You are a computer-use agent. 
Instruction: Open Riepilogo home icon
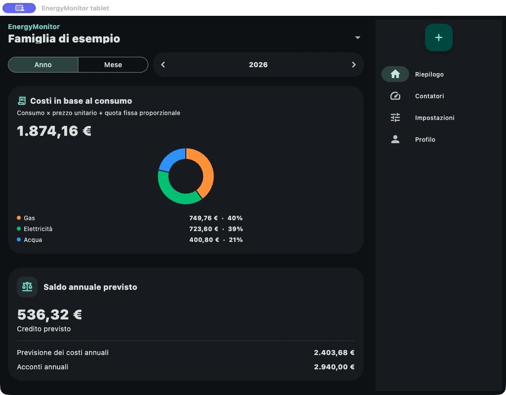[395, 74]
